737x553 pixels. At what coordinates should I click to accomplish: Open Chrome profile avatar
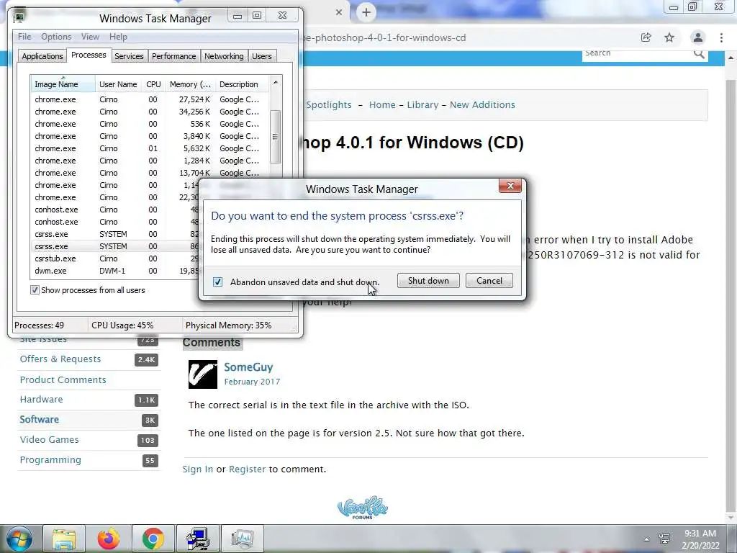pos(698,37)
